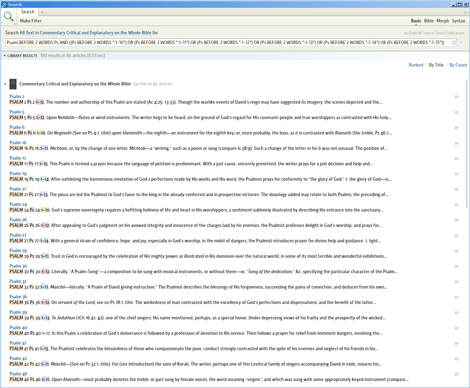Open the Psalm 21 article
The width and height of the screenshot is (470, 388).
point(18,189)
